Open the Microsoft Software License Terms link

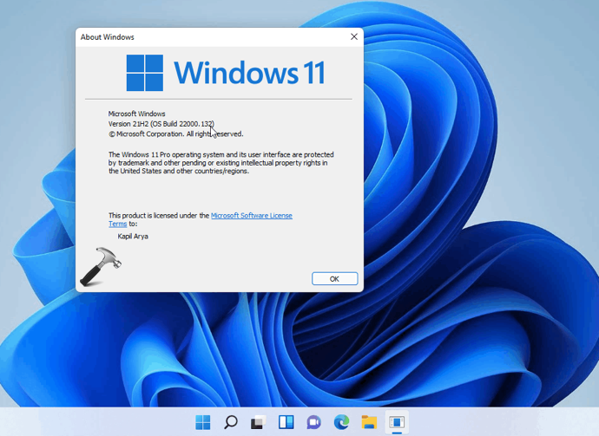pos(251,215)
